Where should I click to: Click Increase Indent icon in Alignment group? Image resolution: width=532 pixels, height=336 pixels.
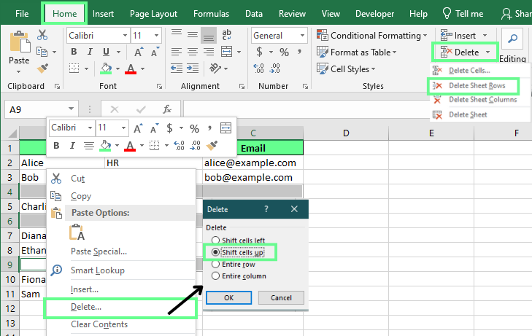[x=193, y=69]
